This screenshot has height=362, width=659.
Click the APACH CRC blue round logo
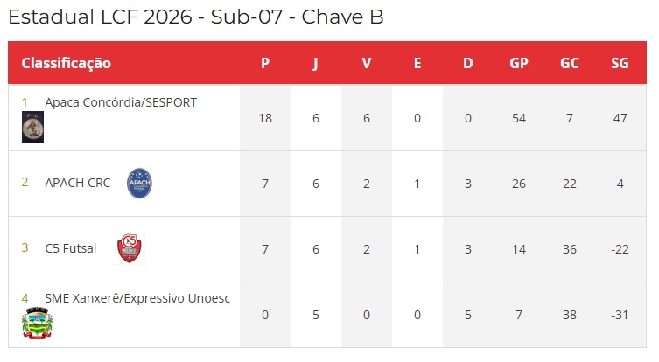[x=139, y=183]
